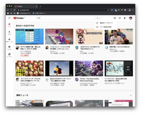Open the Pokemon live stream thumbnail
The width and height of the screenshot is (141, 114).
tap(30, 37)
